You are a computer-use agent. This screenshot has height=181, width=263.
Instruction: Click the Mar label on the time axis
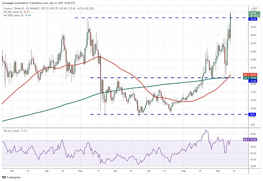click(12, 171)
